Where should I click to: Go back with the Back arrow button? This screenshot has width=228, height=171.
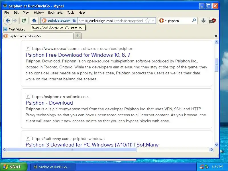pyautogui.click(x=8, y=21)
